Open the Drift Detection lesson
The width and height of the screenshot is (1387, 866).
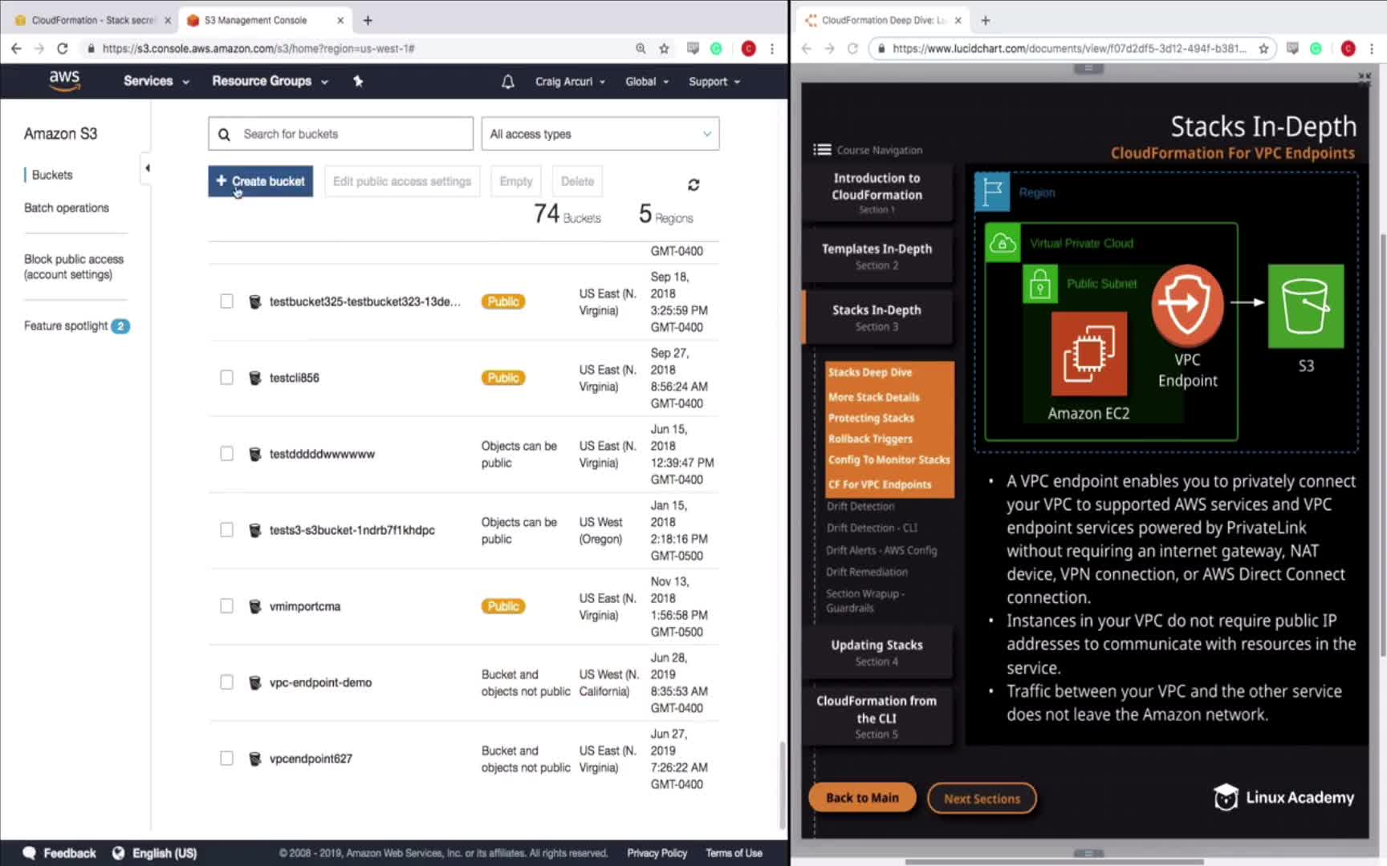860,506
